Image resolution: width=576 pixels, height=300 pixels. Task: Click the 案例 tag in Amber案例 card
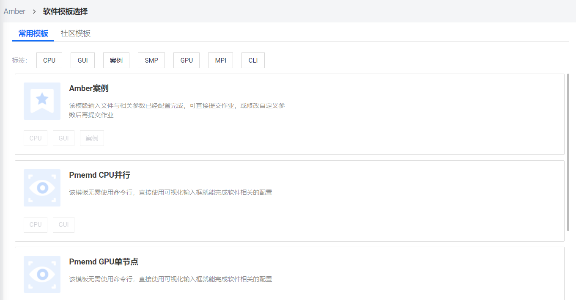[92, 138]
